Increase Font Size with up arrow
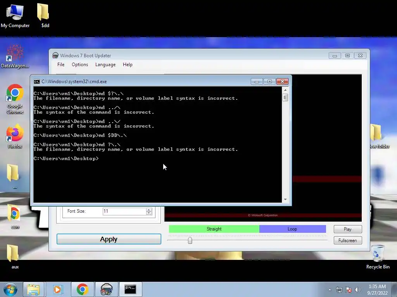The height and width of the screenshot is (297, 397). point(149,210)
